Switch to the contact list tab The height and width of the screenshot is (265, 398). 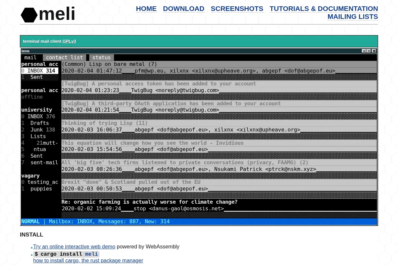point(64,58)
